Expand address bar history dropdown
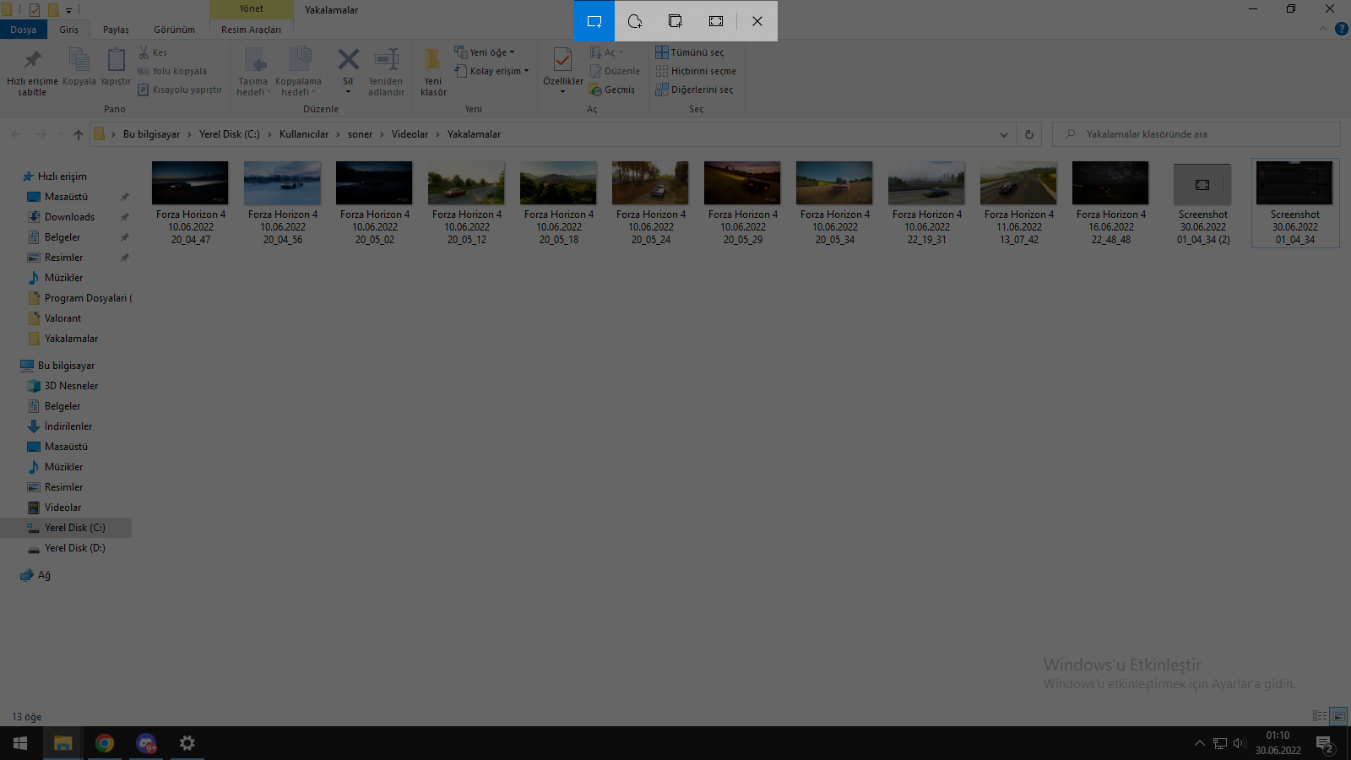1351x760 pixels. (x=1003, y=134)
